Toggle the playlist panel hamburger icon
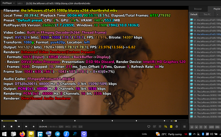 (x=184, y=126)
